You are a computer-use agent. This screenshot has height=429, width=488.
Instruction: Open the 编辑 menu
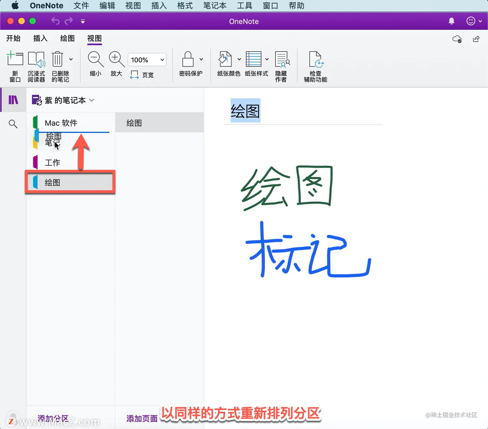coord(107,5)
